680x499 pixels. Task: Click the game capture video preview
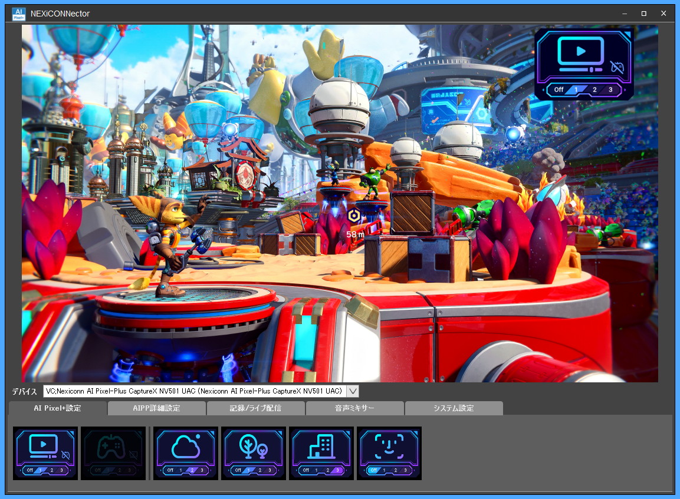coord(340,203)
